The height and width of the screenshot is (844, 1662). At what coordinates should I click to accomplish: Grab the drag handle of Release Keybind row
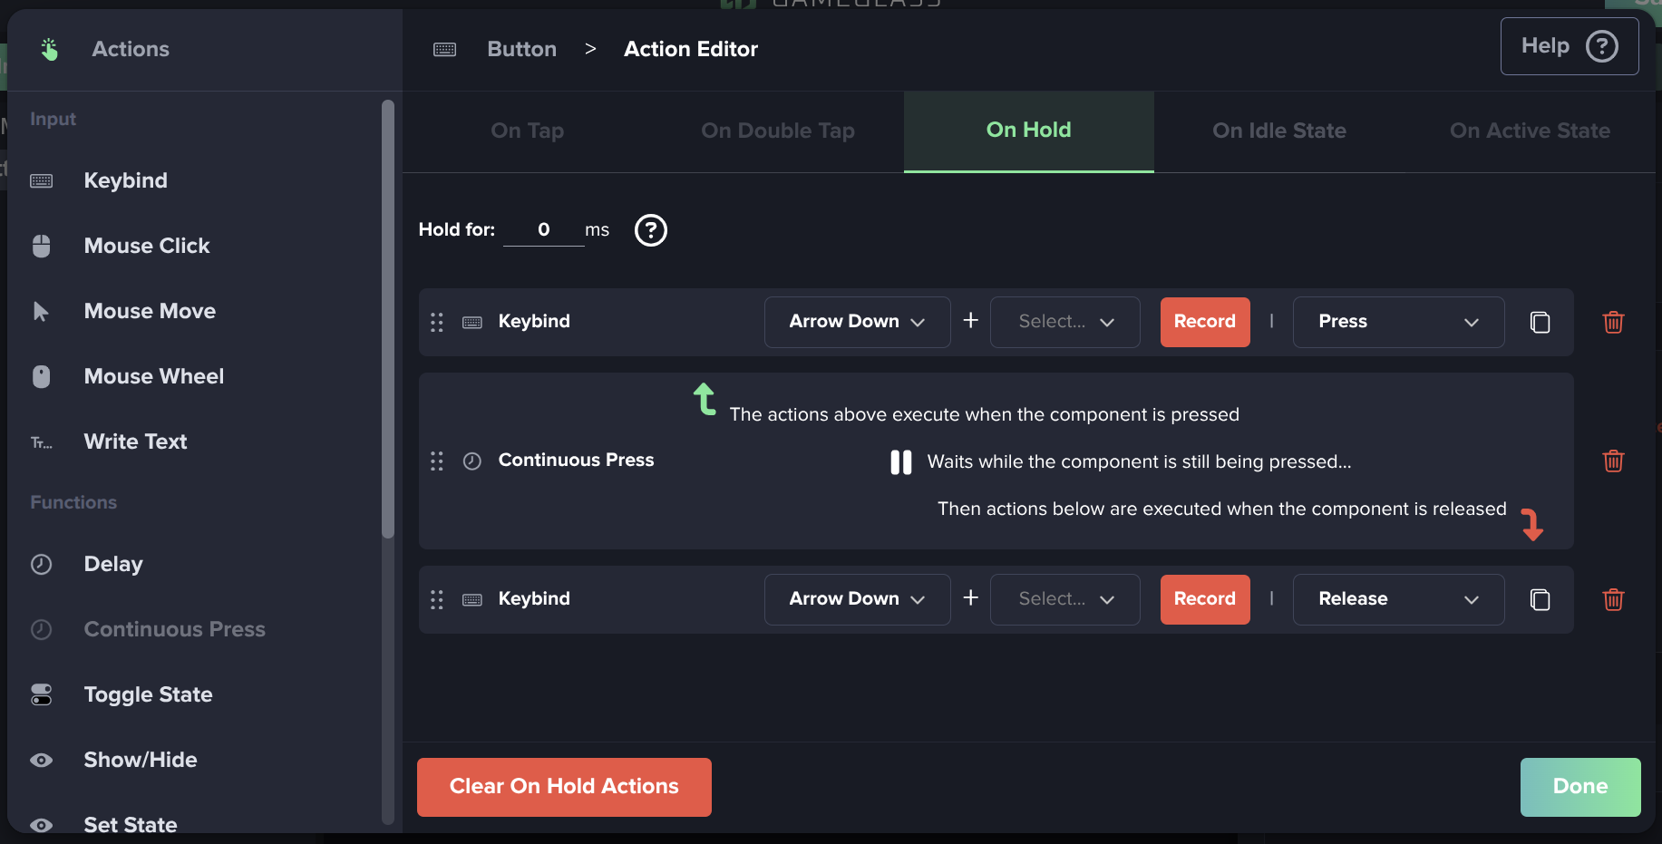436,599
